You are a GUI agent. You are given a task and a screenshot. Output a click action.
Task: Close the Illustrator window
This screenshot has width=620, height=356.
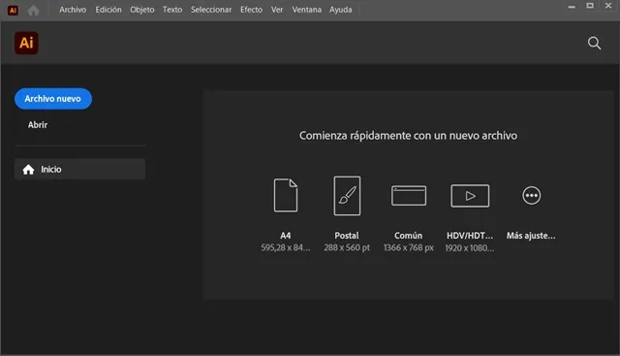[x=608, y=6]
